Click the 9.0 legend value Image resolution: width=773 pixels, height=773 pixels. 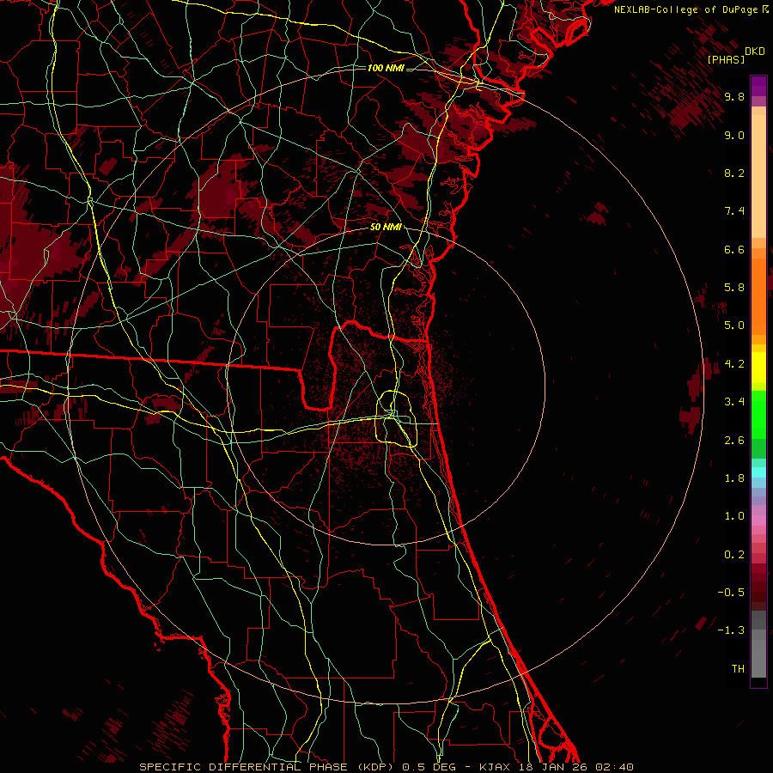point(734,136)
